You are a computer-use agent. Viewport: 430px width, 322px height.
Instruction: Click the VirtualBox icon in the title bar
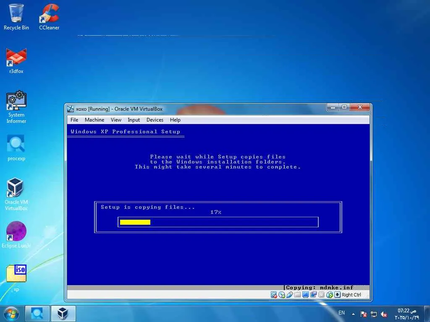point(71,109)
